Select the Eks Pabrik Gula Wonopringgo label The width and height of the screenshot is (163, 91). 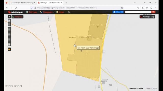(79, 38)
